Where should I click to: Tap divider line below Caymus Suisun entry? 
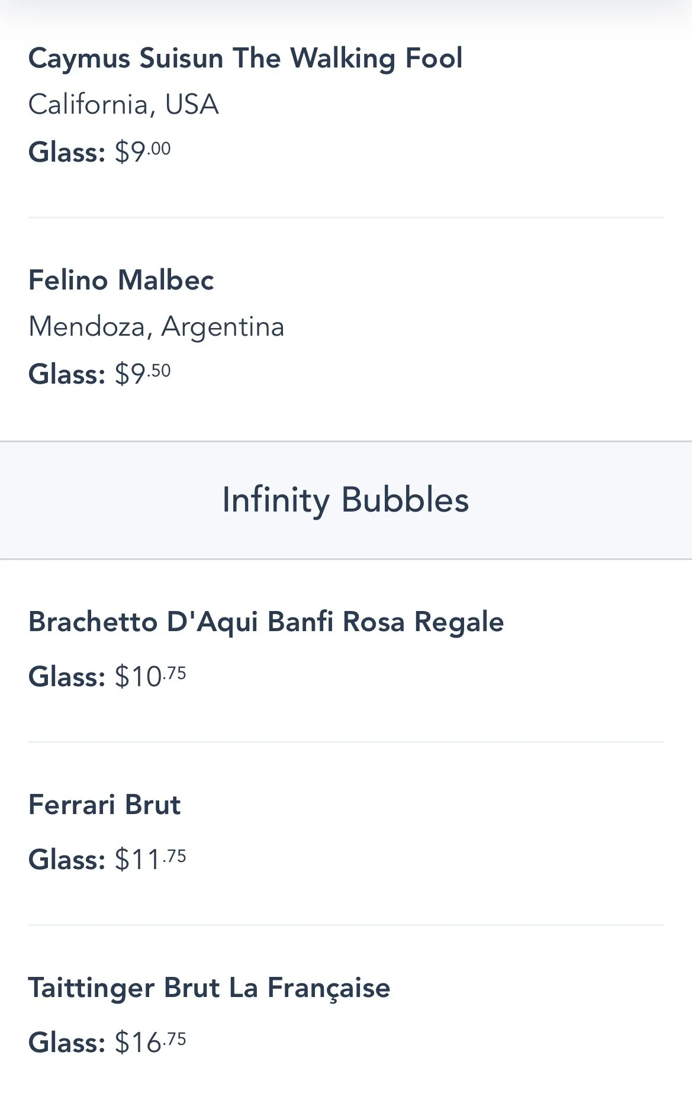tap(346, 217)
